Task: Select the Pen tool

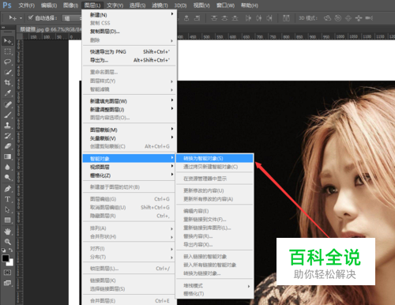Action: (8, 189)
